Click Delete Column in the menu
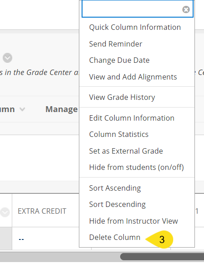This screenshot has height=272, width=204. click(x=115, y=237)
